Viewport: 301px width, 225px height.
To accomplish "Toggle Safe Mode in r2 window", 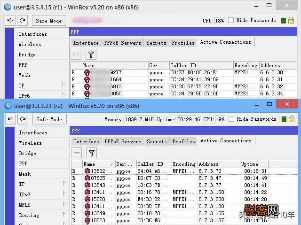I will coord(49,119).
